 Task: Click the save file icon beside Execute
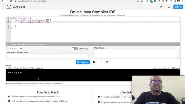pyautogui.click(x=94, y=62)
